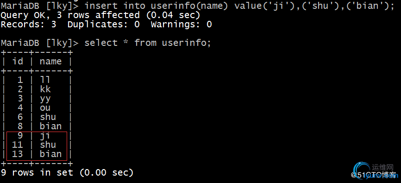Screen dimensions: 401x183
Task: Click the 'select * from userinfo' command
Action: pos(148,43)
